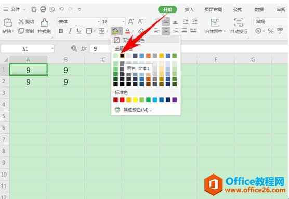This screenshot has width=289, height=199.
Task: Click the zoom magnifier beside fx
Action: coord(74,48)
